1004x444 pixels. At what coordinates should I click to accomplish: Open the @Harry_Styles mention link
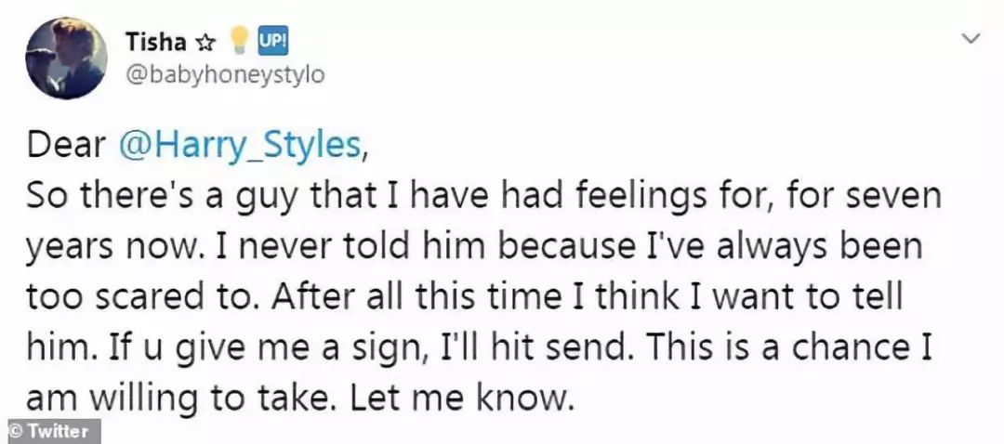pos(240,146)
